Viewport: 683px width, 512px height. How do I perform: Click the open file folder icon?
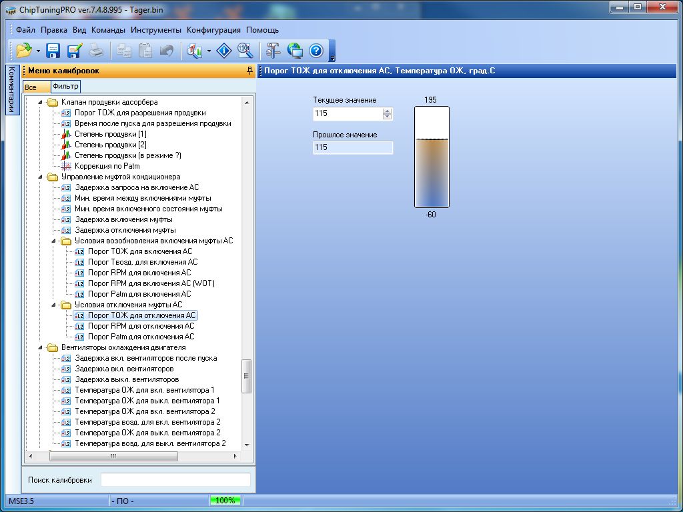pos(24,50)
